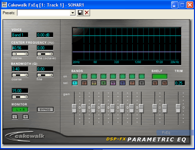Toggle band 5 on button
The width and height of the screenshot is (195, 150).
point(113,76)
